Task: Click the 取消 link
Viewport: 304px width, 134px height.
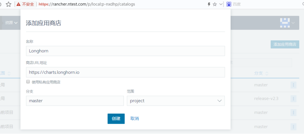Action: (x=134, y=119)
